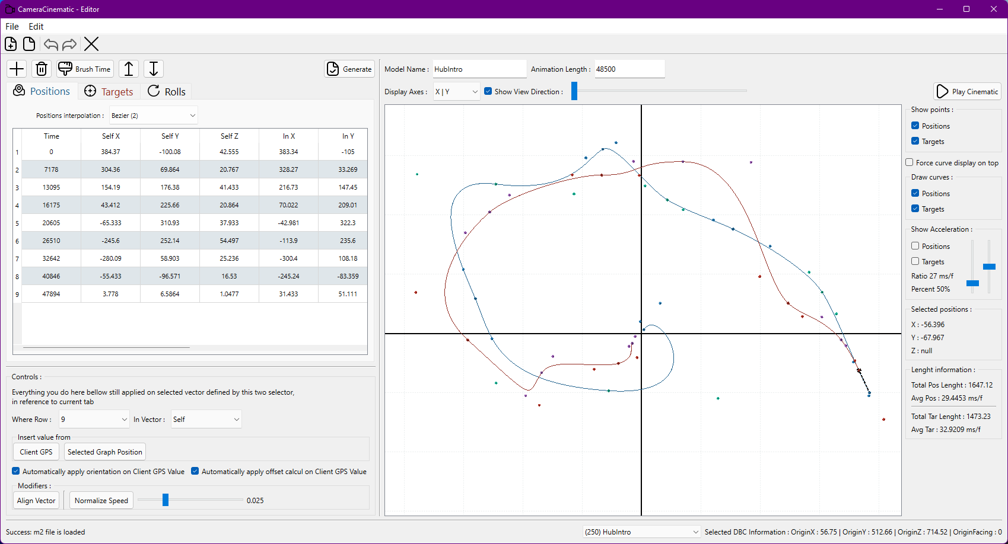Move row down with down-arrow icon
The height and width of the screenshot is (544, 1008).
154,69
